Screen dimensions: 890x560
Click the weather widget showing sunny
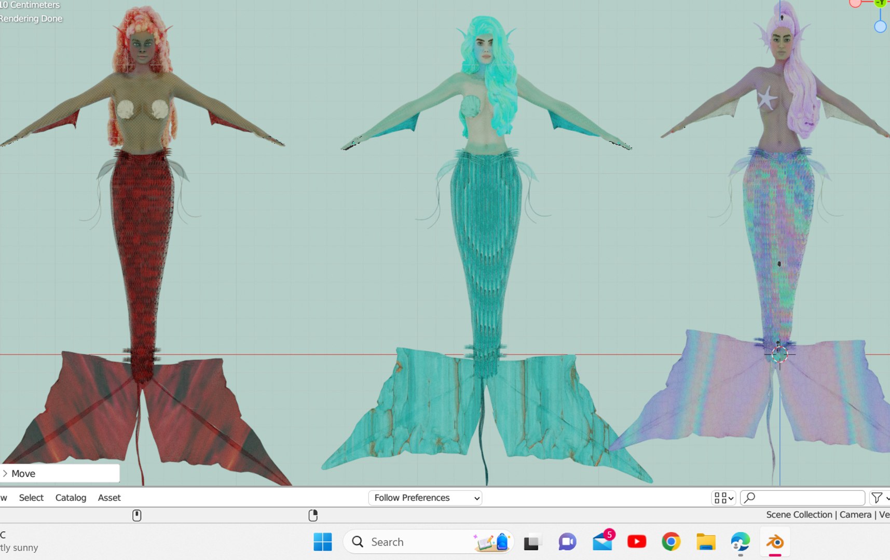[x=19, y=541]
